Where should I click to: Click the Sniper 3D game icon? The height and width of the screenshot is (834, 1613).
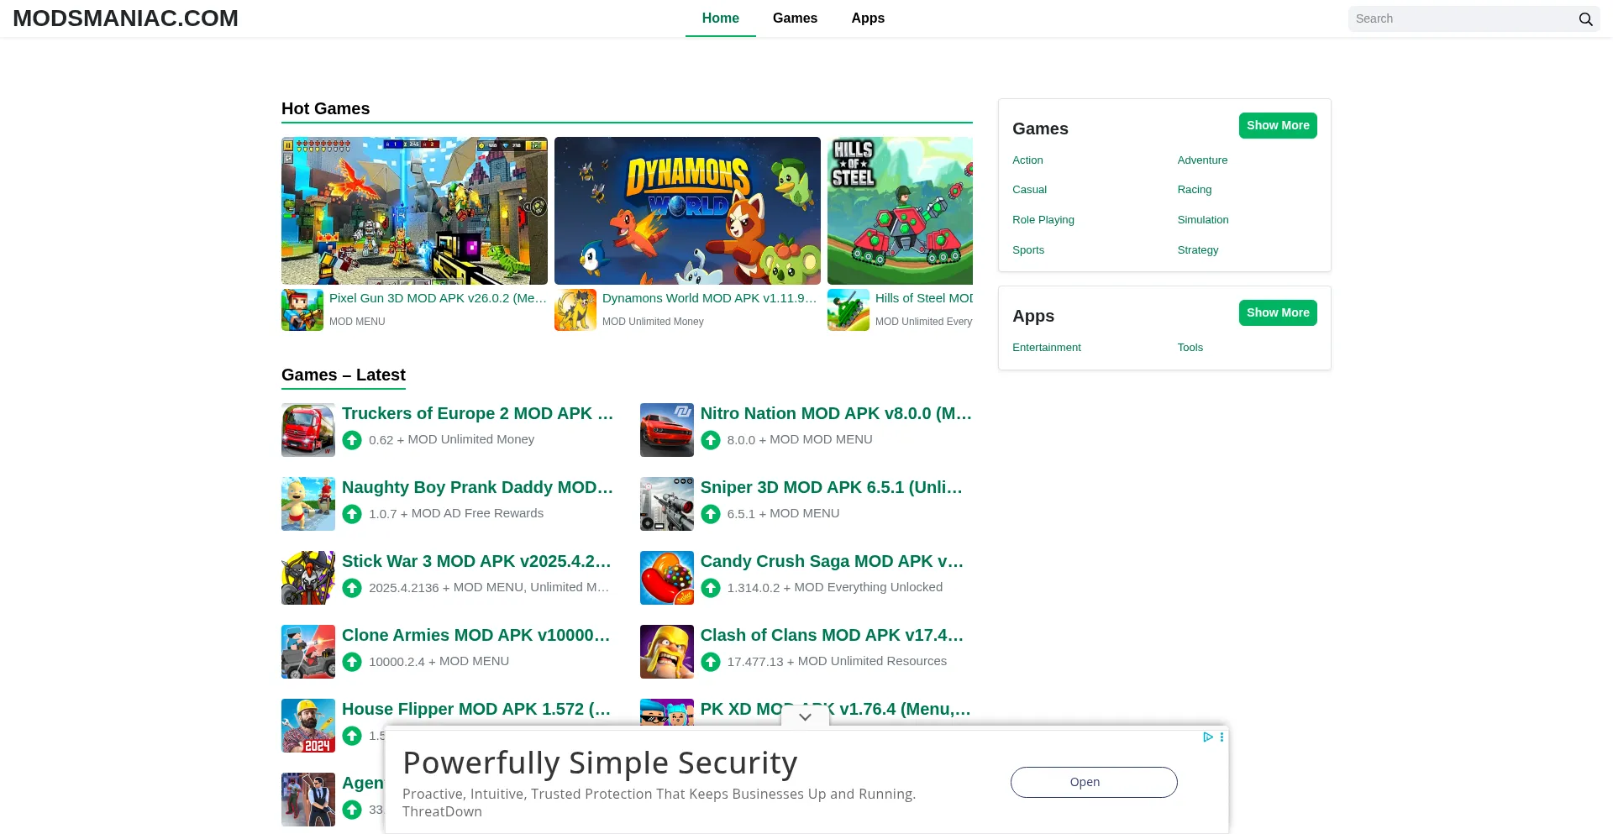666,504
